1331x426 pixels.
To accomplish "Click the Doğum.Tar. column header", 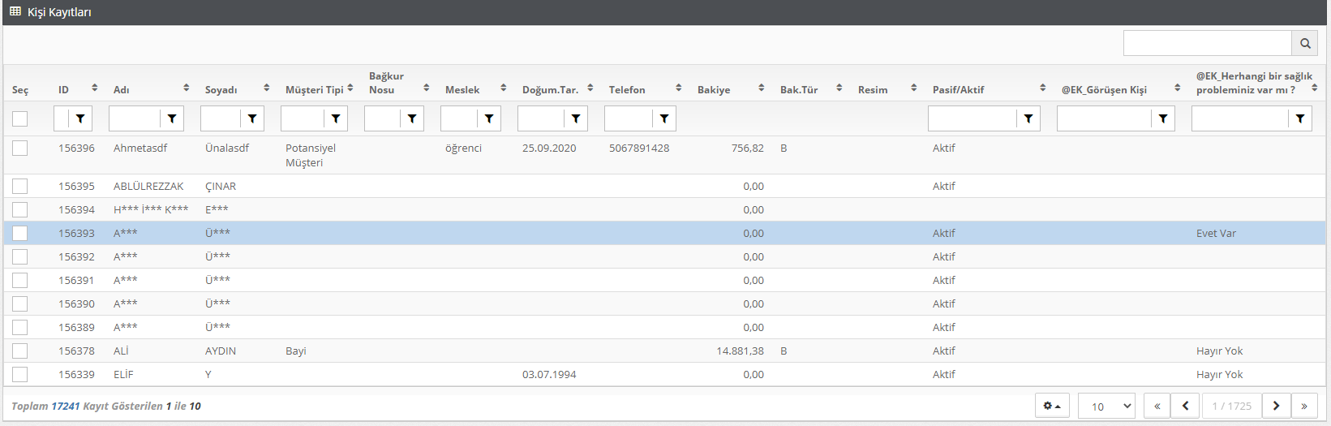I will click(550, 89).
